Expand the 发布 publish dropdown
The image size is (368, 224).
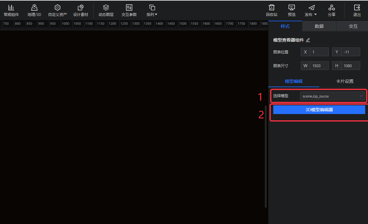pos(311,10)
